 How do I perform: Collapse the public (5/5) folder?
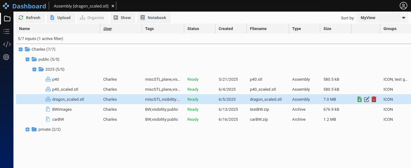click(x=28, y=59)
